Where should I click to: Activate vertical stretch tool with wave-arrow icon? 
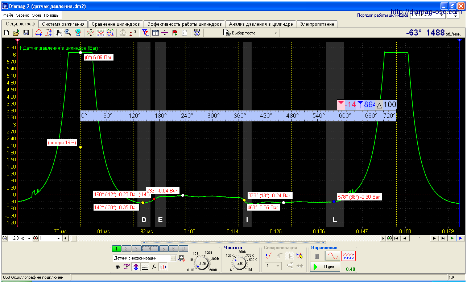[x=49, y=33]
